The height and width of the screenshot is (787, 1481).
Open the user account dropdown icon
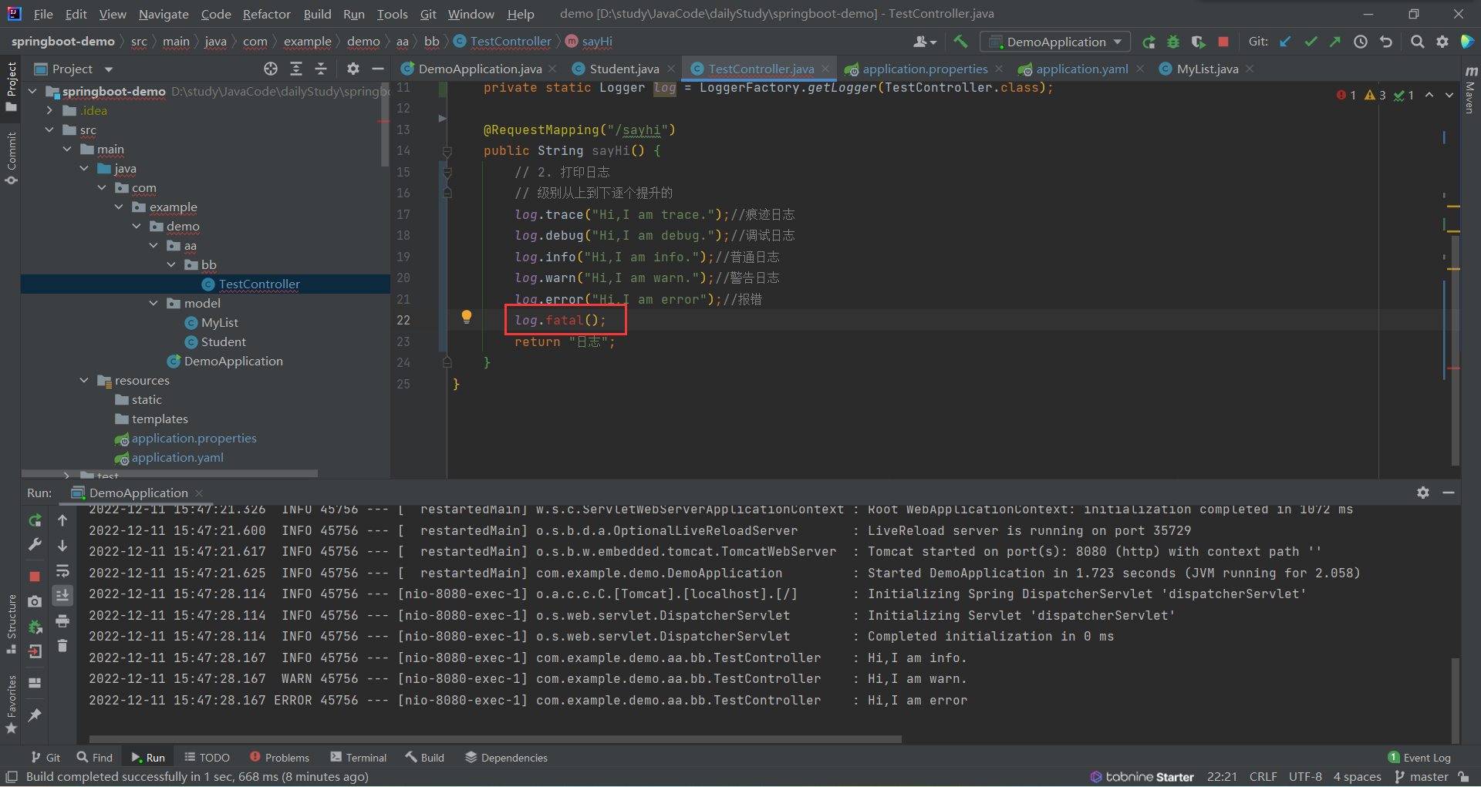924,42
